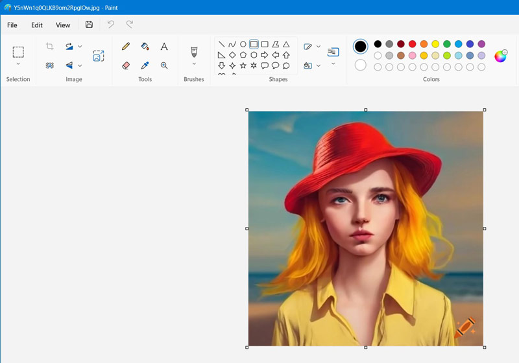Select the Up arrow shape

286,55
